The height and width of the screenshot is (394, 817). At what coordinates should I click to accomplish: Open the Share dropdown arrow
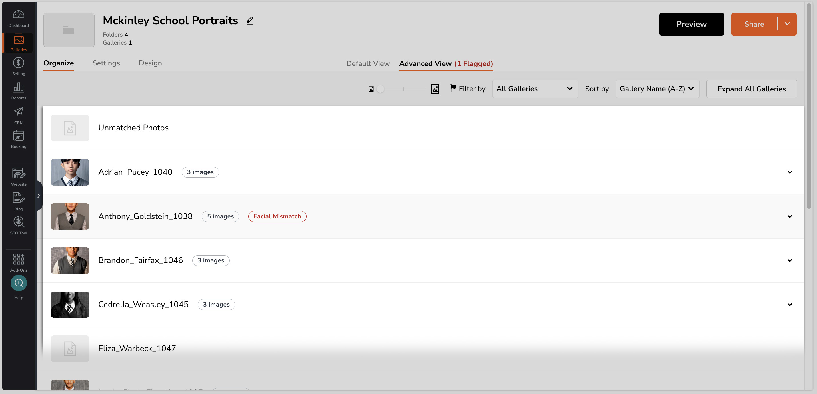[x=787, y=24]
